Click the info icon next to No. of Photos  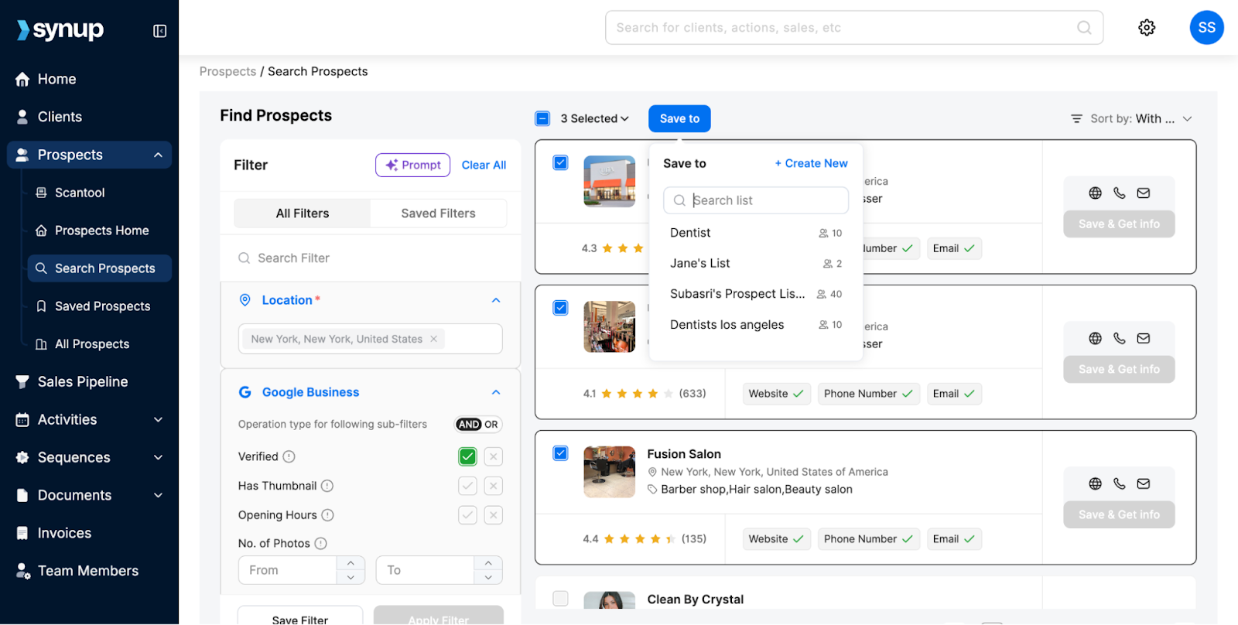tap(320, 544)
